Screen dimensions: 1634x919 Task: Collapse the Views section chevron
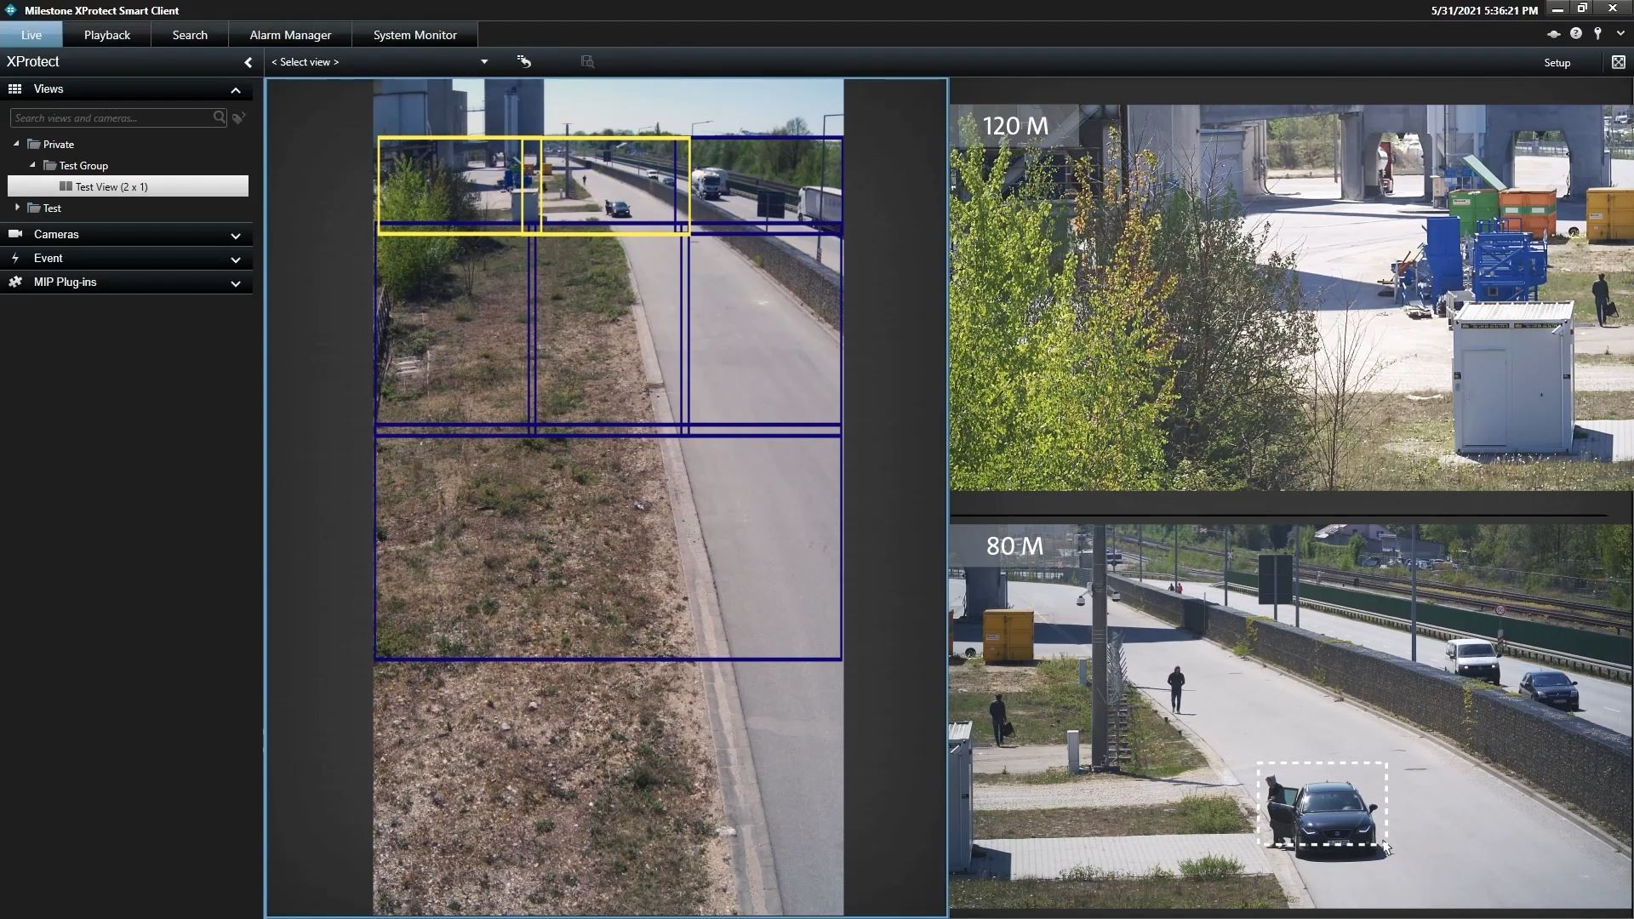[235, 90]
